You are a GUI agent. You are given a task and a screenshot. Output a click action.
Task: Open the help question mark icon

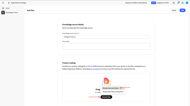coord(174,3)
